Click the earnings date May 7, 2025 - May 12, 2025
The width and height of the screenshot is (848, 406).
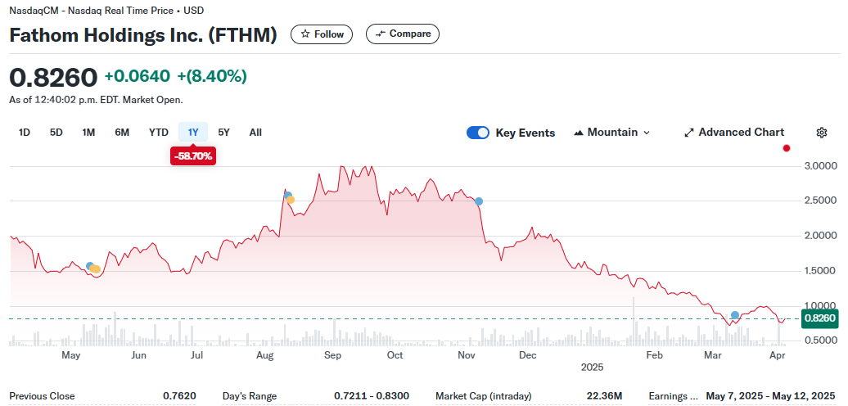771,396
